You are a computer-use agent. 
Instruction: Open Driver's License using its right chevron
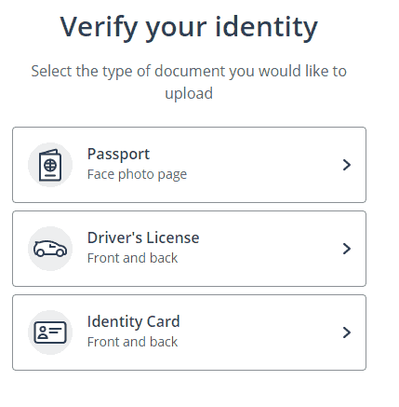[347, 249]
